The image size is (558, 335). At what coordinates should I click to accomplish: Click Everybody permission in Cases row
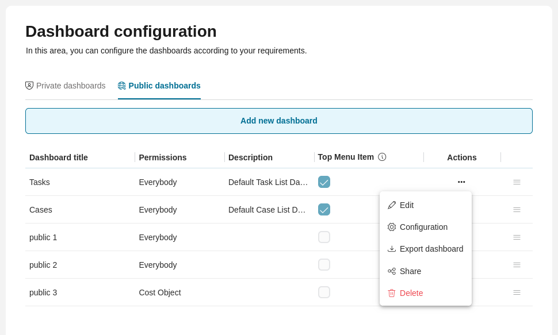pyautogui.click(x=158, y=210)
